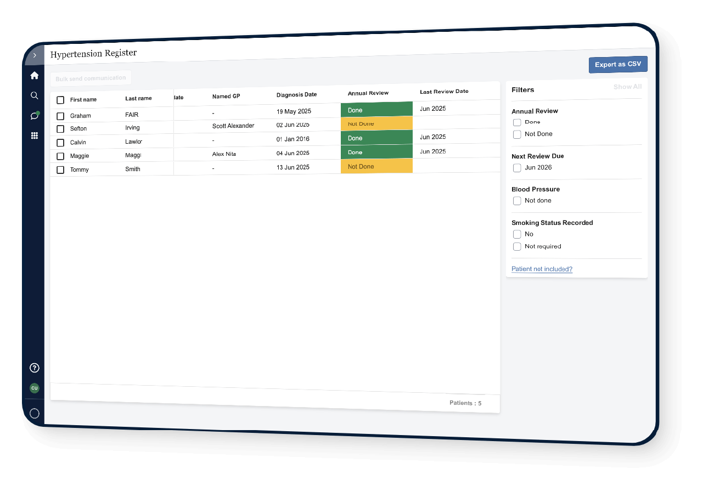Enable the Jun 2026 next review filter

pos(517,168)
